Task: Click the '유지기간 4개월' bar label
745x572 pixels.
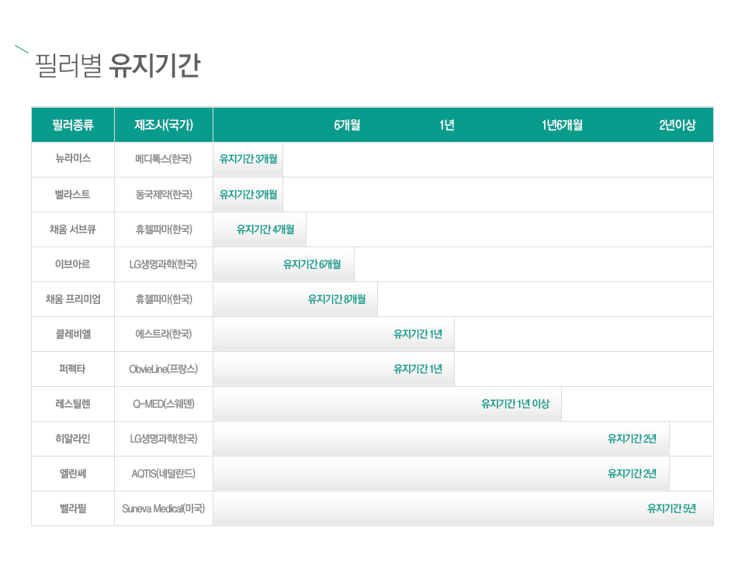Action: pos(265,229)
